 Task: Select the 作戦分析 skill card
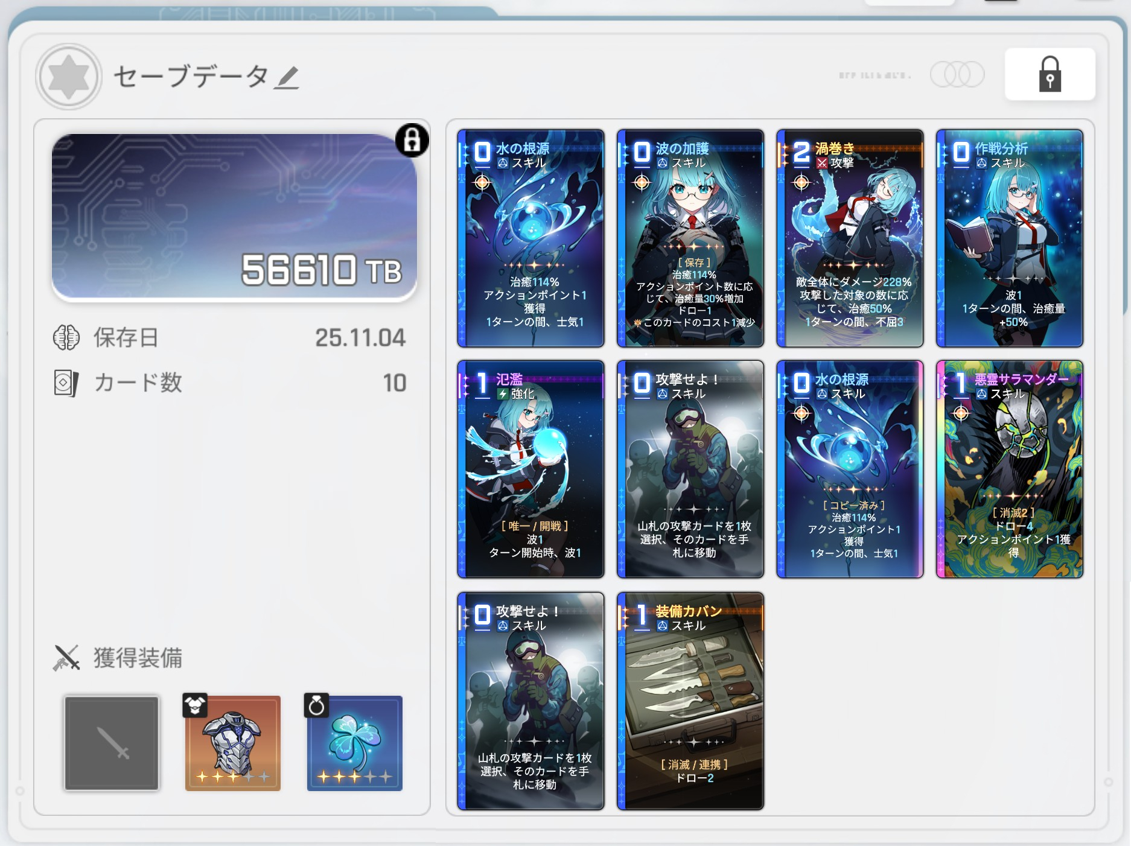pos(1009,238)
